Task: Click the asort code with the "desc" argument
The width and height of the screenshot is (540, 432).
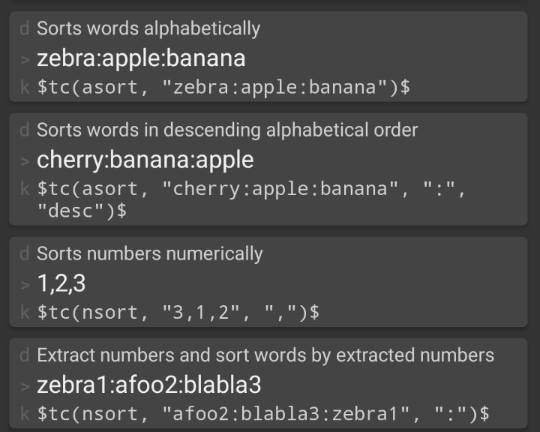Action: (251, 199)
